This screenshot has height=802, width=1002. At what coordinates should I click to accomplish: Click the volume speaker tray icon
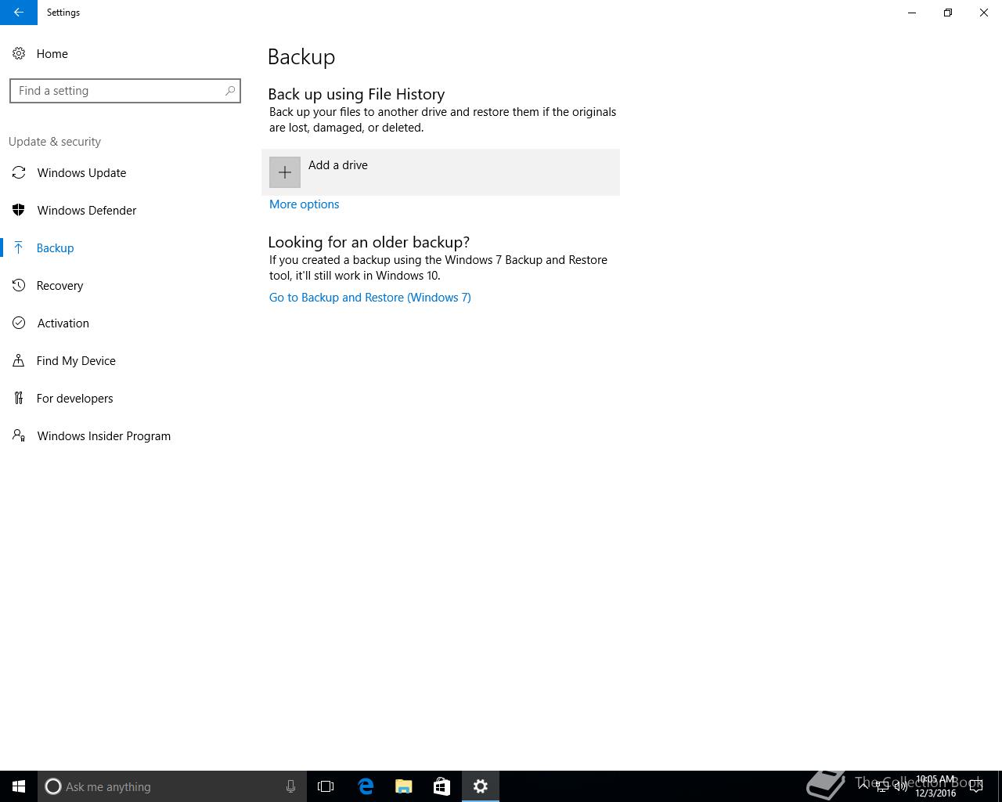pos(900,786)
